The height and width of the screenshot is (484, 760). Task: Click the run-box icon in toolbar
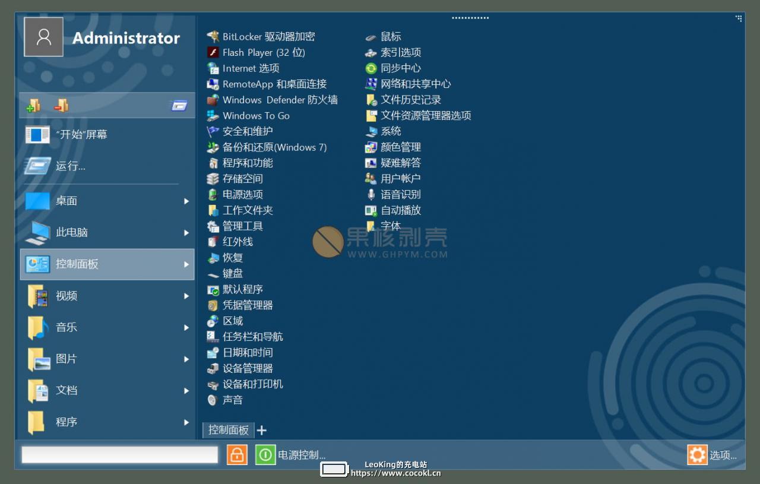click(179, 106)
